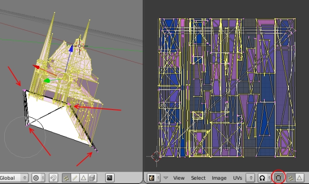Viewport: 309px width, 184px height.
Task: Open the UV pivot dropdown after UVs
Action: click(x=251, y=178)
